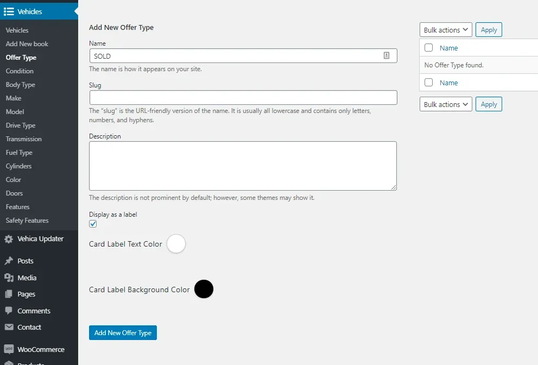
Task: Click the Add New Offer Type button
Action: [123, 333]
